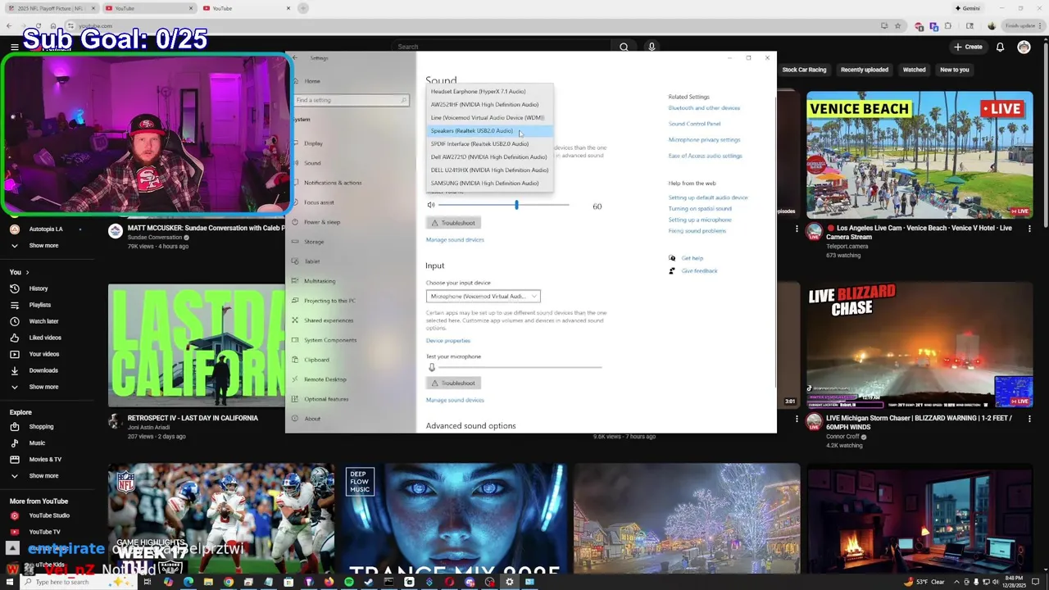Open Manage sound devices under output
This screenshot has height=590, width=1049.
point(455,239)
